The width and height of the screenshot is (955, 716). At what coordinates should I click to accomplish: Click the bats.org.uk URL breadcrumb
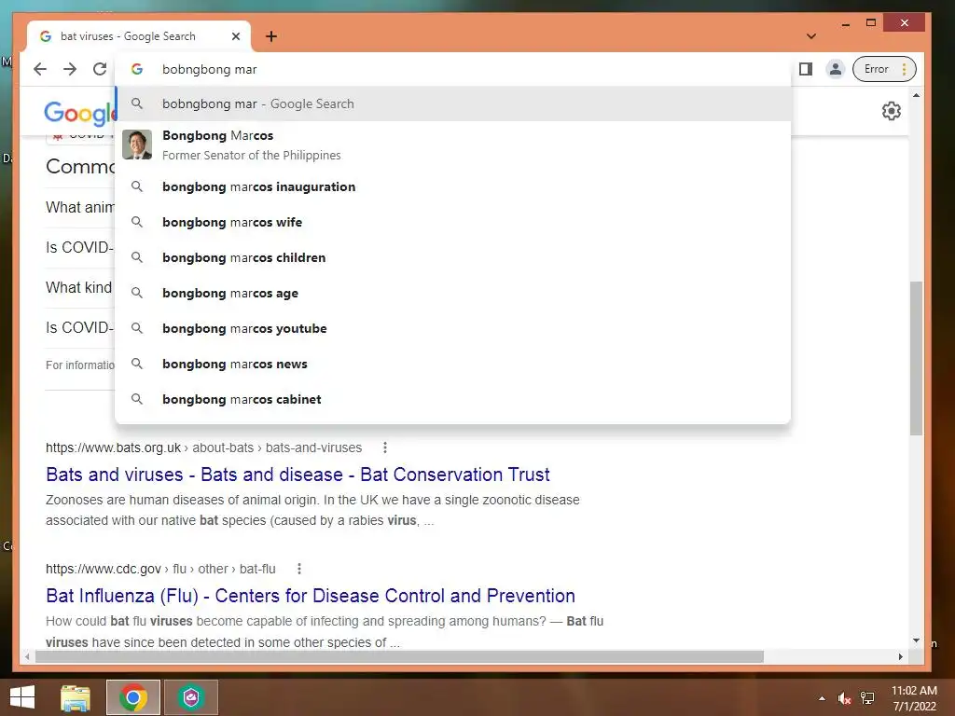[203, 447]
